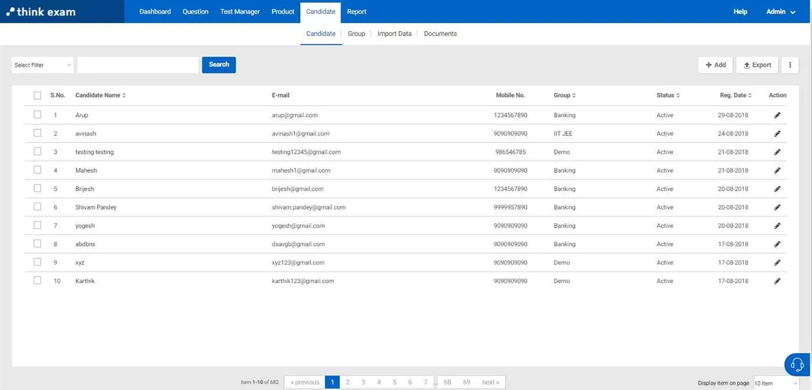
Task: Expand the Admin account menu
Action: click(x=780, y=12)
